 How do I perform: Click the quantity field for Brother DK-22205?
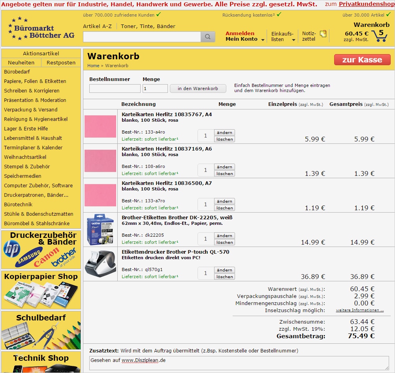pos(205,239)
